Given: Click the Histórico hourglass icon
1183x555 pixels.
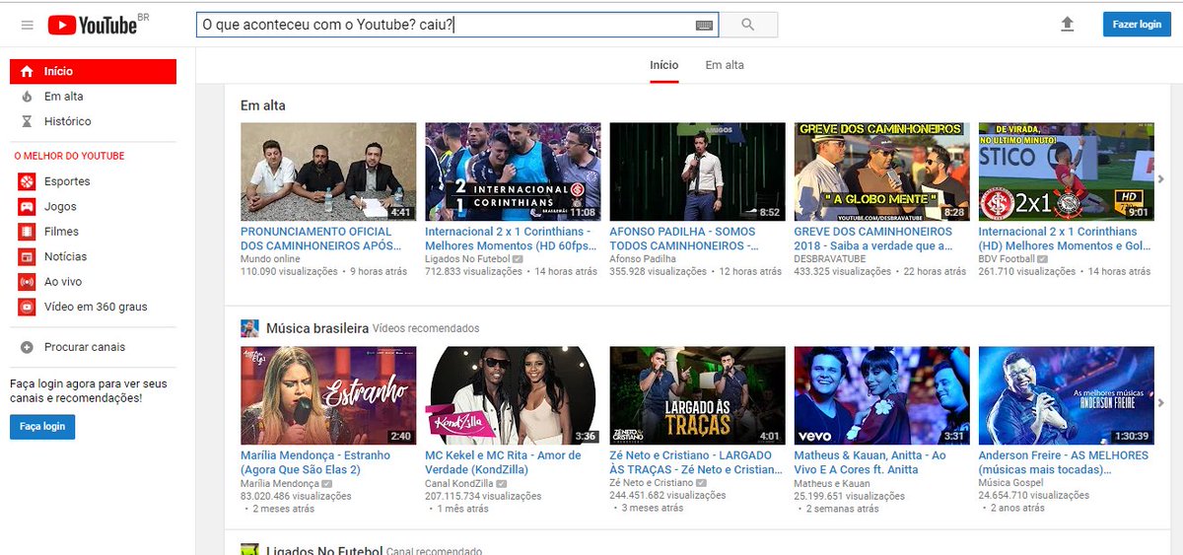Looking at the screenshot, I should click(27, 121).
